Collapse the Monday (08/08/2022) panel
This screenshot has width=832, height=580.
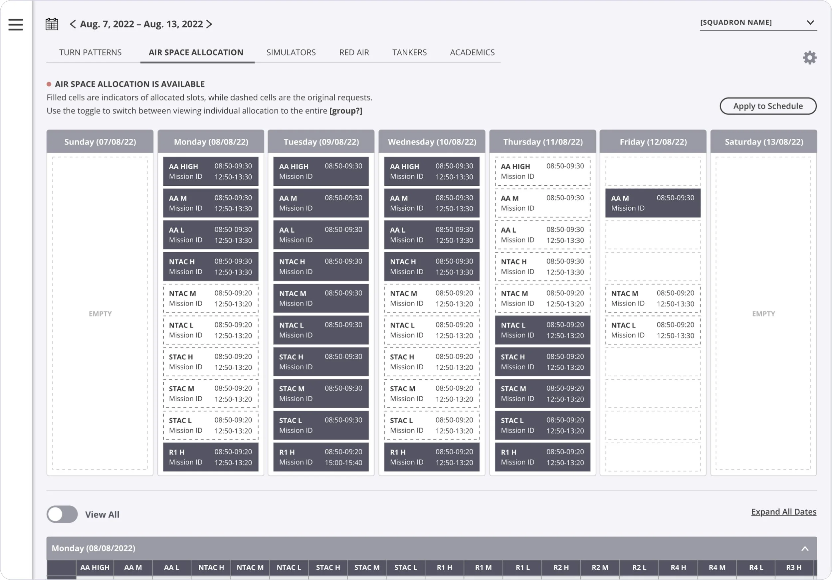coord(804,548)
